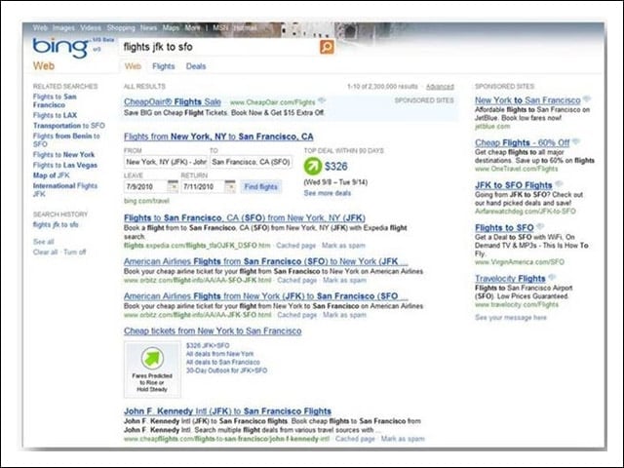Select the Web tab under search box
624x468 pixels.
pos(133,66)
